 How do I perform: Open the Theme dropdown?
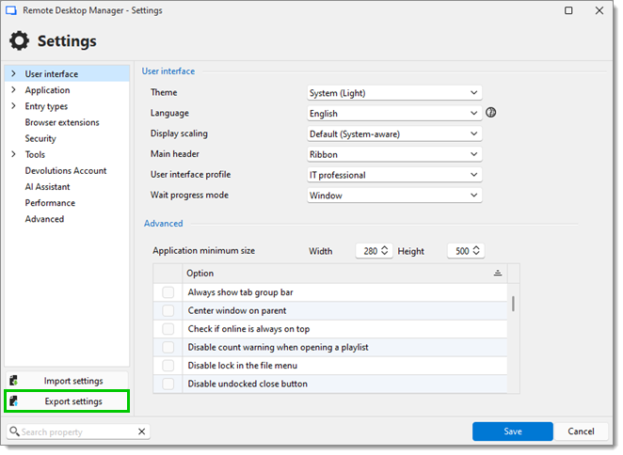coord(396,93)
